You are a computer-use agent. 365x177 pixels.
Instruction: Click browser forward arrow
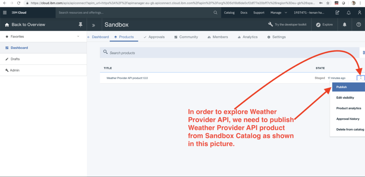coord(12,3)
